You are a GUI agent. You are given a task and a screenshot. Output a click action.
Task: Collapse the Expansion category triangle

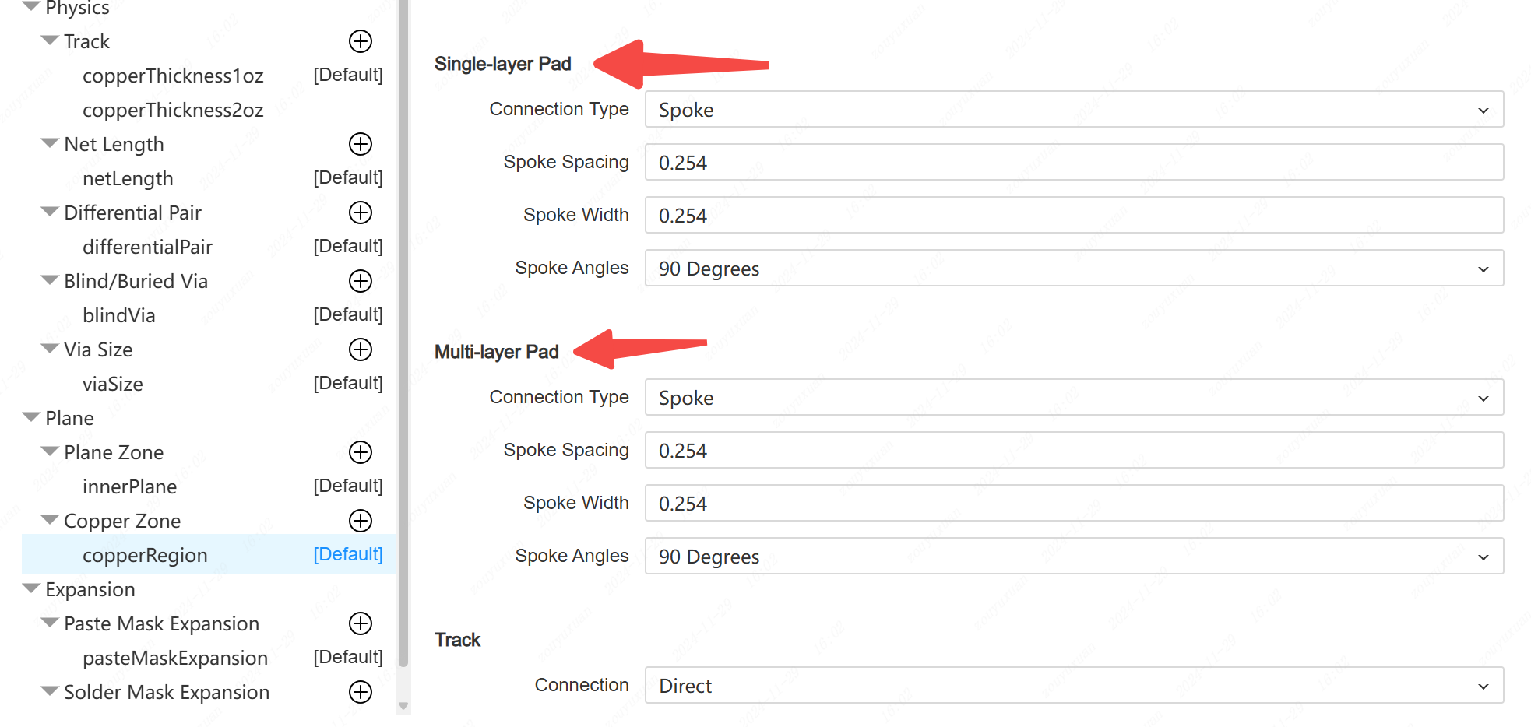(x=31, y=588)
